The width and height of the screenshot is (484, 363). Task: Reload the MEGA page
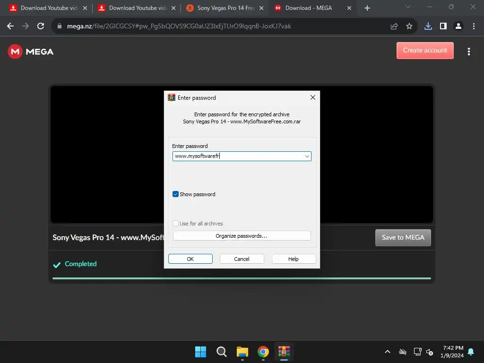(x=41, y=26)
